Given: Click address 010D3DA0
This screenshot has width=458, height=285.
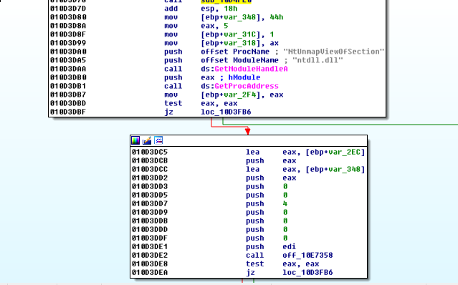Looking at the screenshot, I should click(68, 52).
